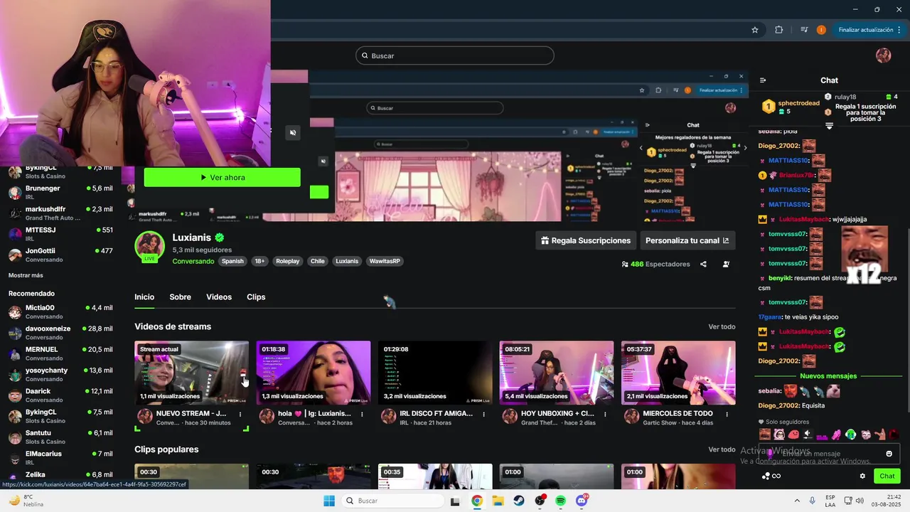Open File Explorer from the taskbar
910x512 pixels.
498,501
